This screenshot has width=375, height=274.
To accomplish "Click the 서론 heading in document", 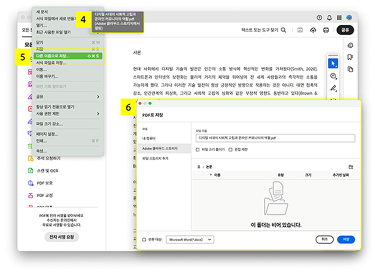I will (137, 52).
